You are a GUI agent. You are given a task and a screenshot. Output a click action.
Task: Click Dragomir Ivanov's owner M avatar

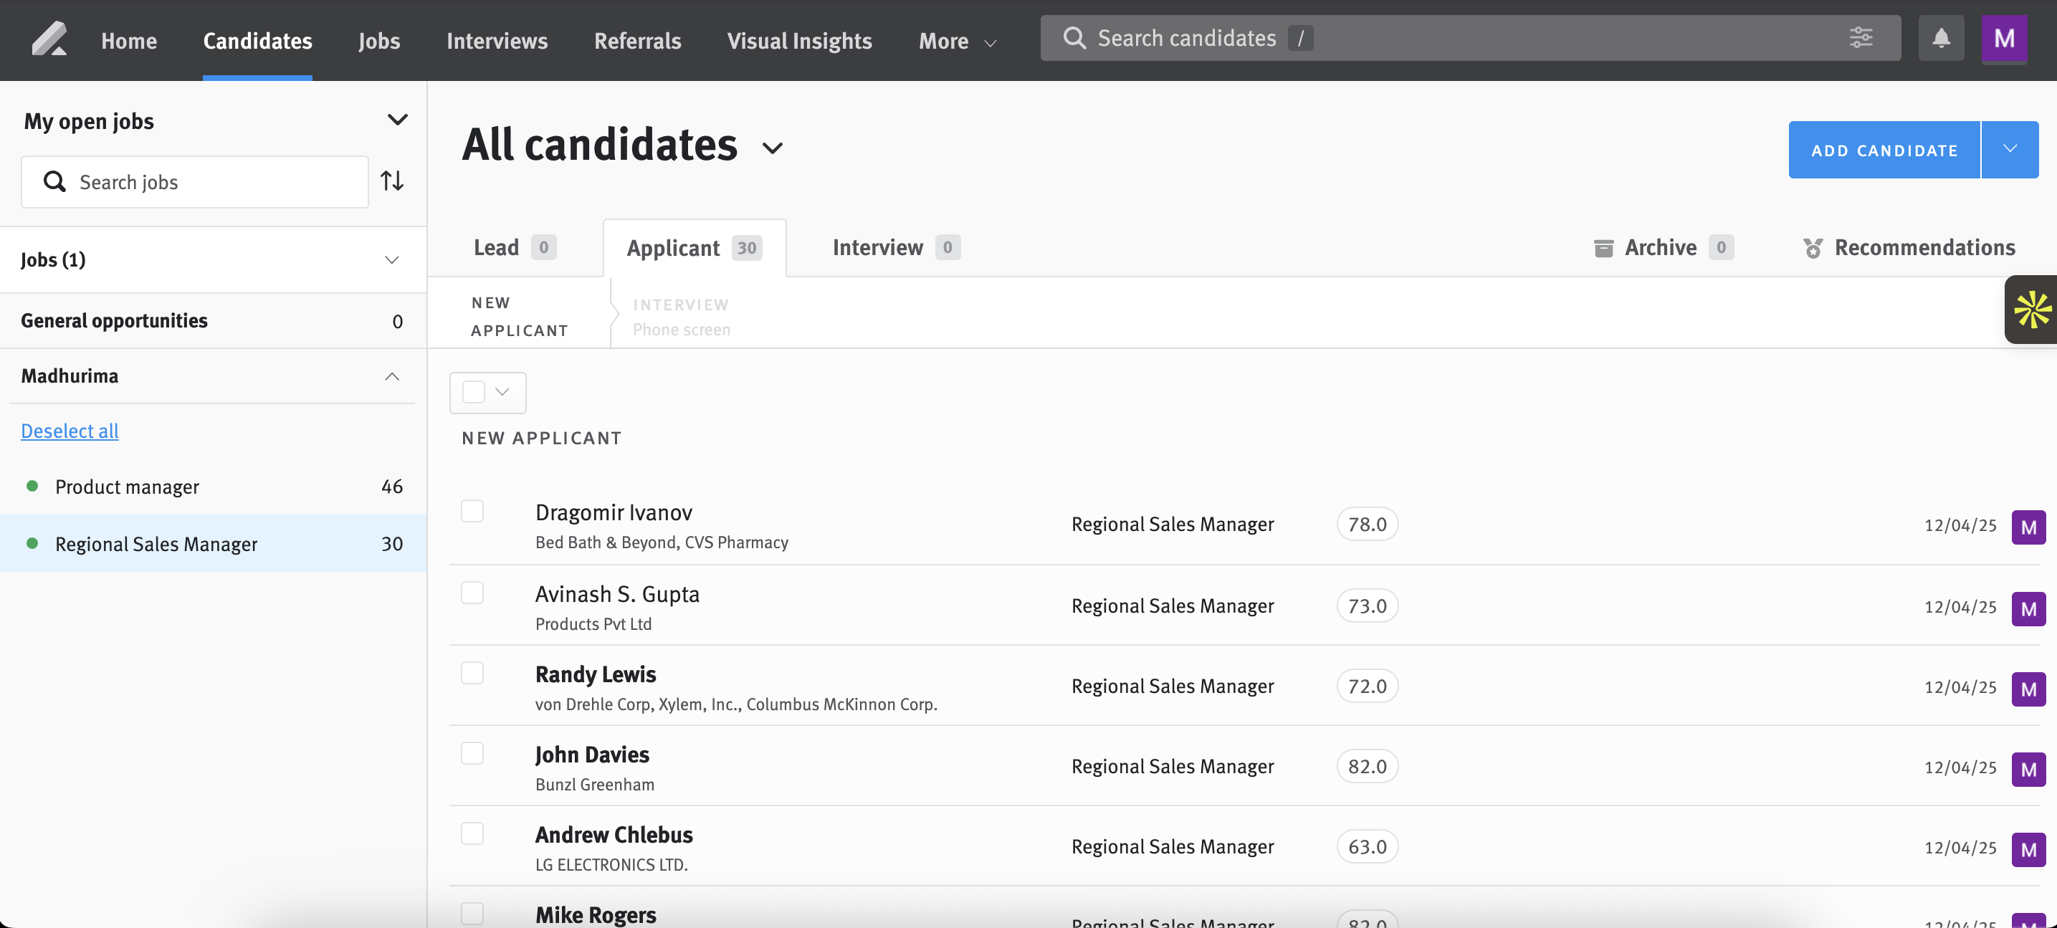(2028, 527)
